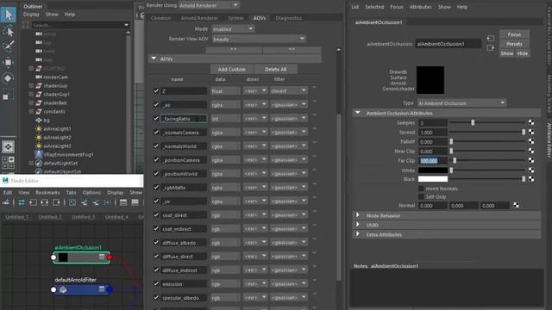Viewport: 552px width, 310px height.
Task: Open the shader Type dropdown
Action: click(461, 103)
